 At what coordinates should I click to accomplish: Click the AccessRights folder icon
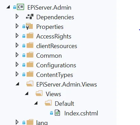tap(30, 36)
